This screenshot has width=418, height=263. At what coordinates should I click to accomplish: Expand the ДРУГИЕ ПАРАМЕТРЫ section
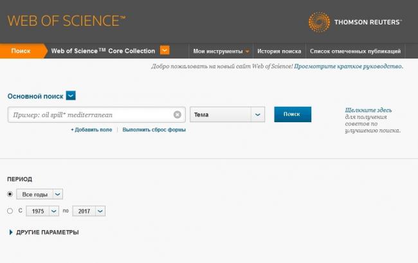click(x=44, y=232)
